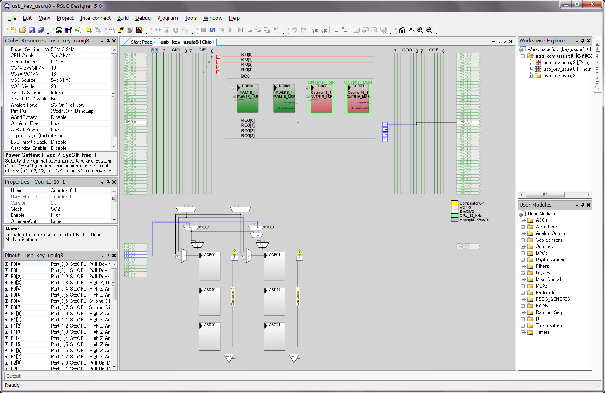Click the yellow Comparator 0-1 legend swatch
The height and width of the screenshot is (393, 605).
pyautogui.click(x=454, y=203)
